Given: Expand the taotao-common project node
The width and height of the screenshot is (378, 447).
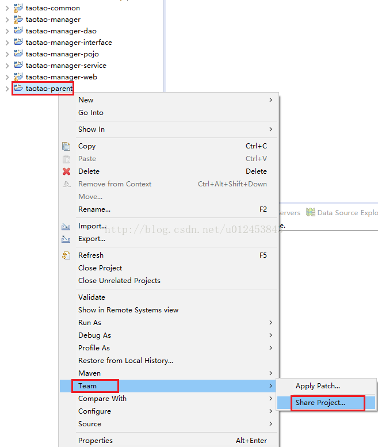Looking at the screenshot, I should (7, 8).
